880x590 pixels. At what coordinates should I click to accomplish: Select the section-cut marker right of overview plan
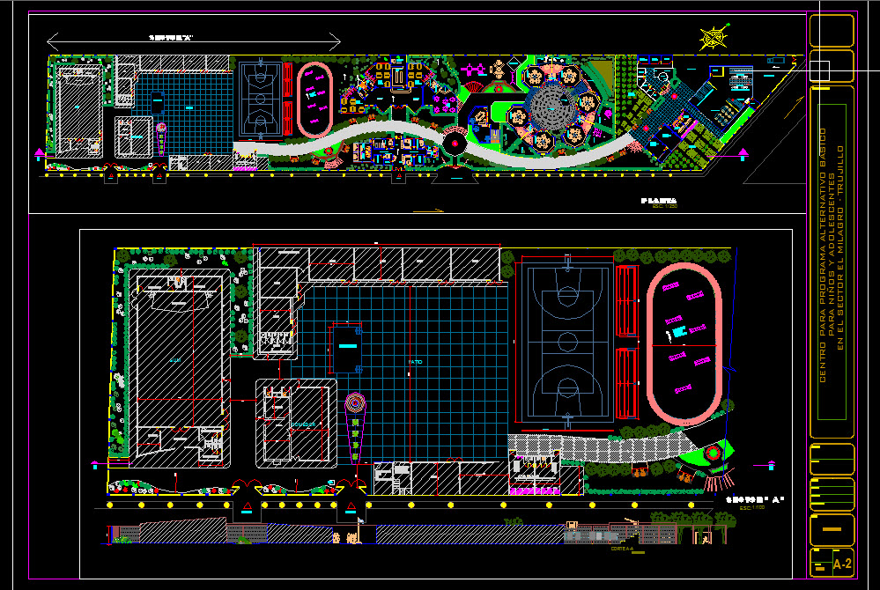tap(743, 154)
